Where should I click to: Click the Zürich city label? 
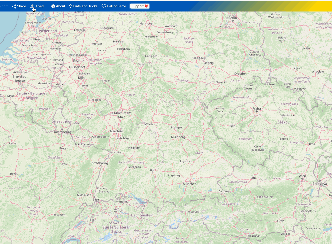tap(118, 210)
